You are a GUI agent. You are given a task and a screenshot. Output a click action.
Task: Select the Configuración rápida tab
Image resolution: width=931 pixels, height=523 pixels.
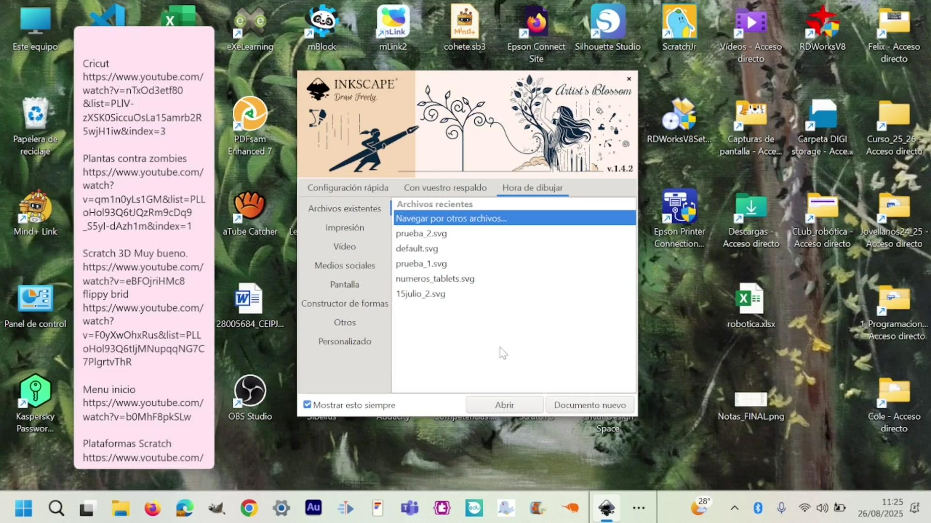click(348, 188)
